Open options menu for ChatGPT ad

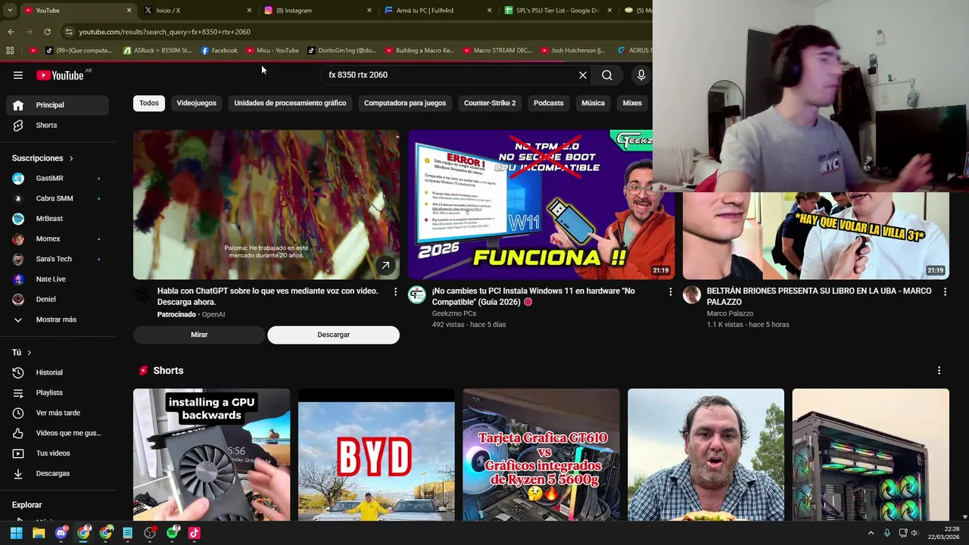click(395, 291)
